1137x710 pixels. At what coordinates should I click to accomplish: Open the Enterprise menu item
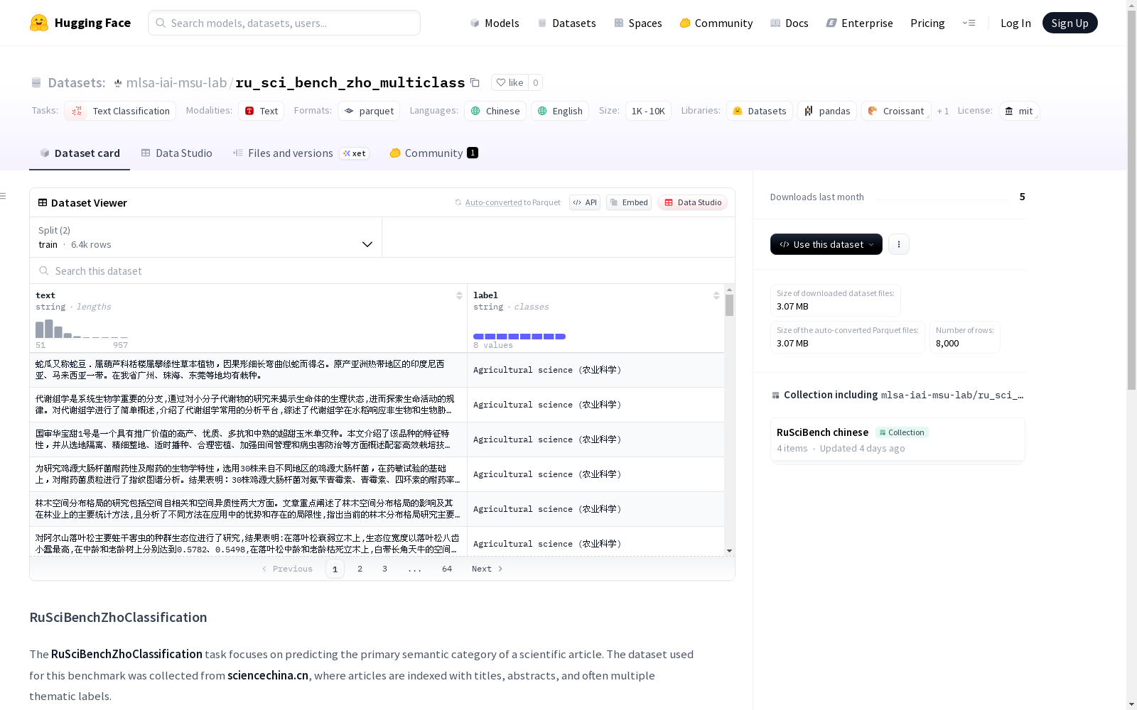point(859,23)
